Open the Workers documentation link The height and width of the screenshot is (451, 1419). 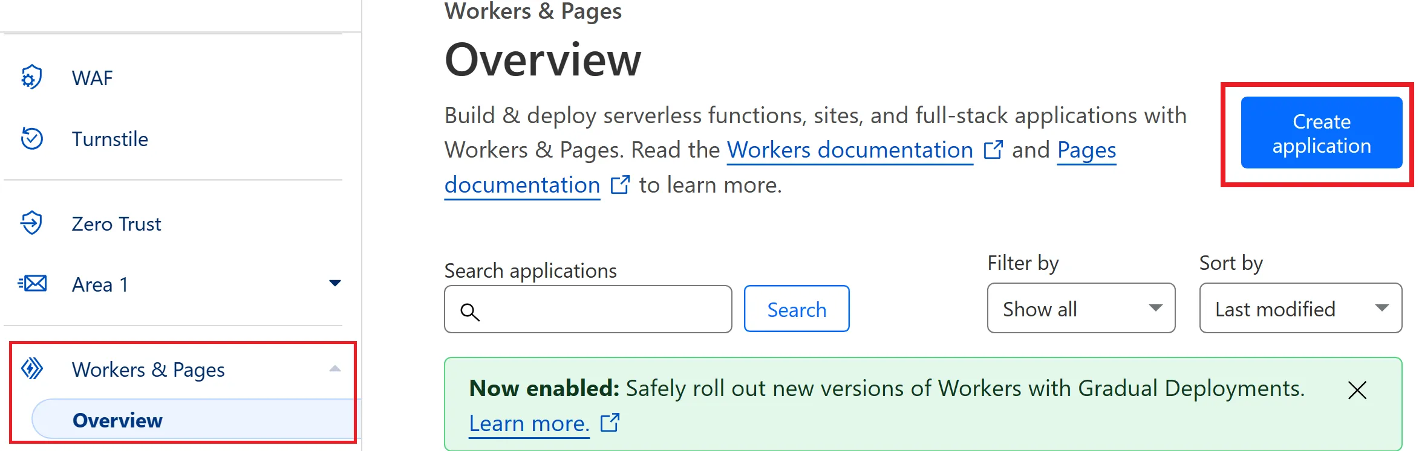850,150
